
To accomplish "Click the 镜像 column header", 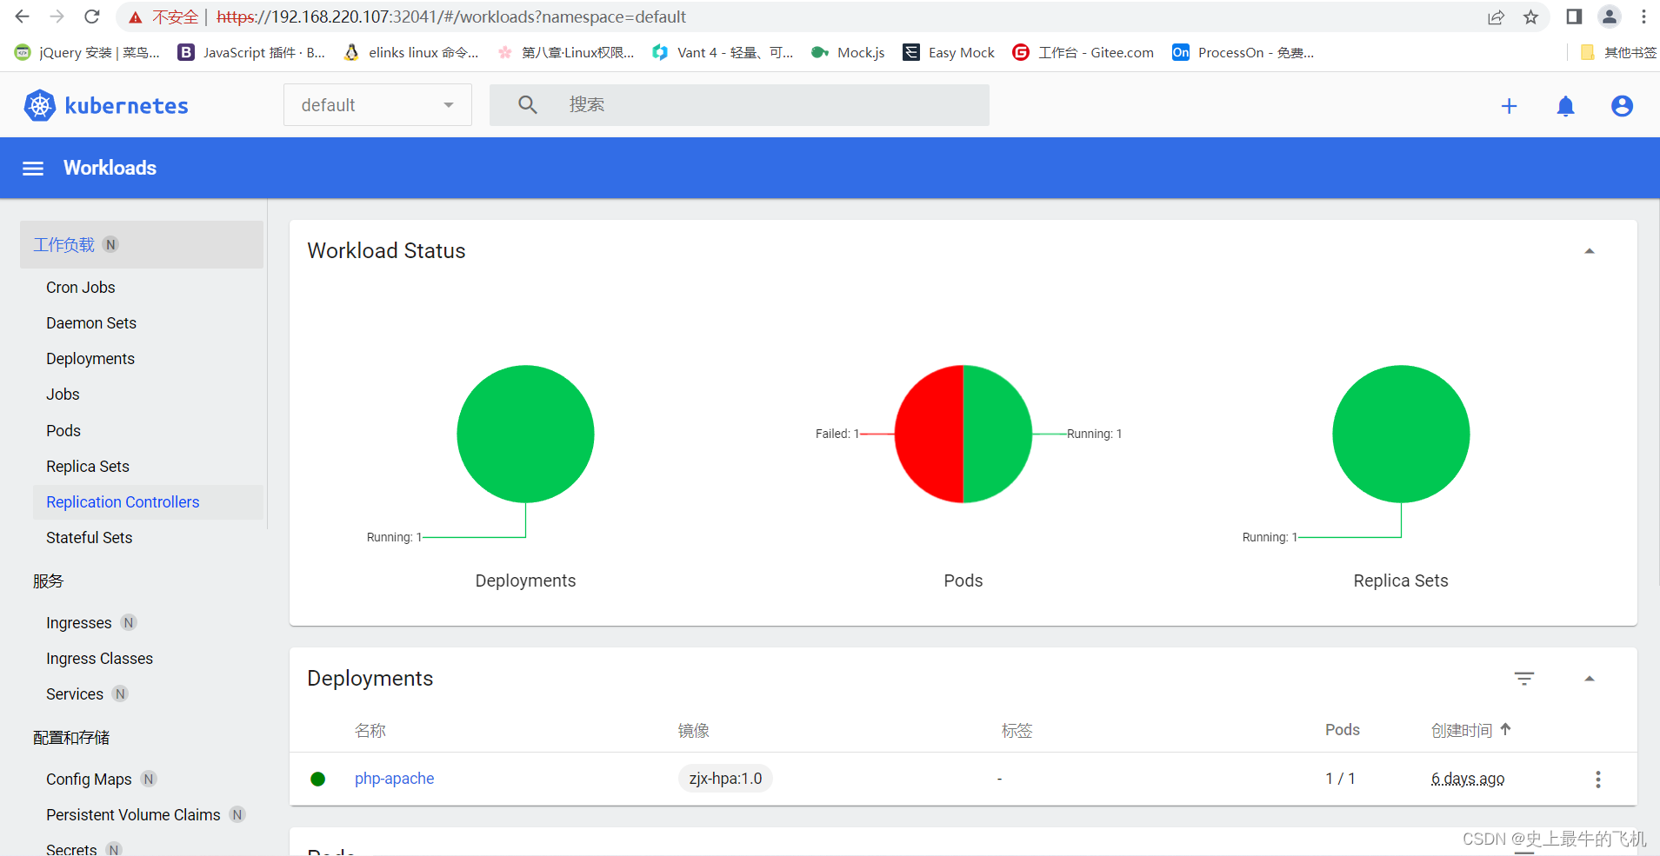I will point(694,731).
